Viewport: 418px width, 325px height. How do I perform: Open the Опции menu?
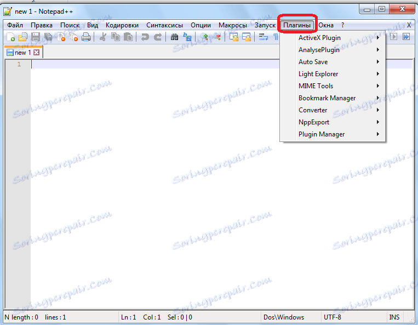pos(201,25)
